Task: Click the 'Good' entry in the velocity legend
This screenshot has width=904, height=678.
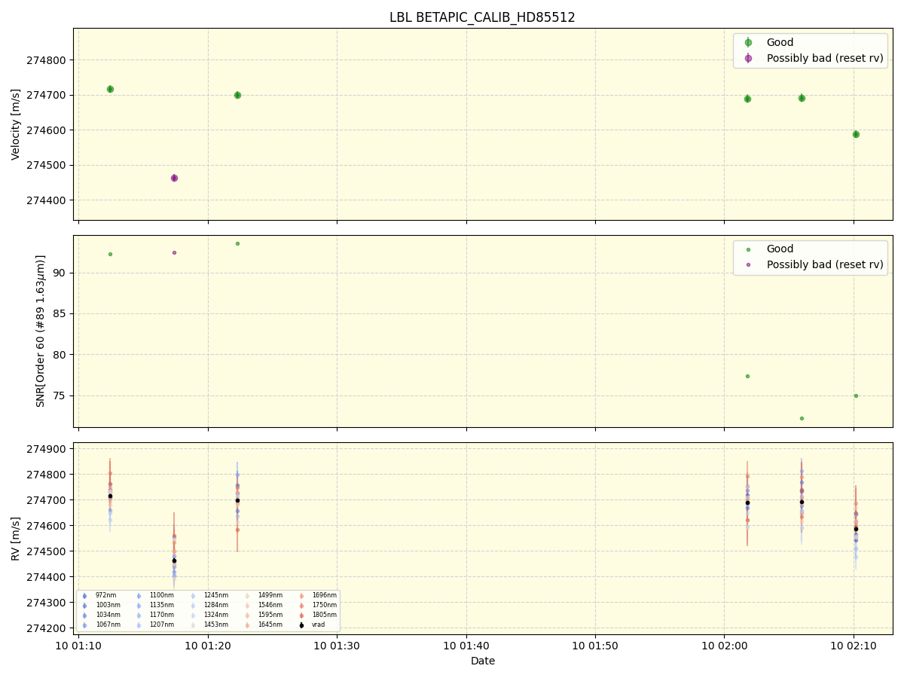Action: tap(780, 42)
